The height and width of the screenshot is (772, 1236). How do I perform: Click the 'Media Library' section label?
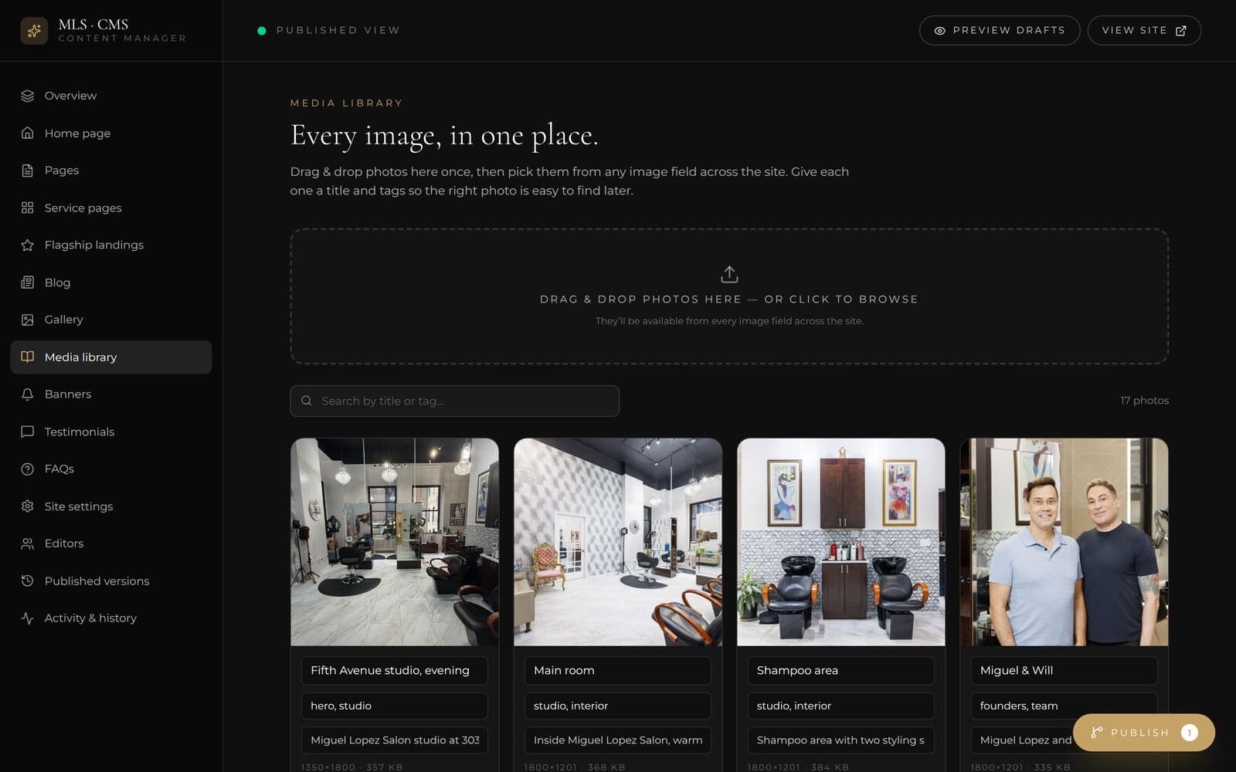pos(346,103)
